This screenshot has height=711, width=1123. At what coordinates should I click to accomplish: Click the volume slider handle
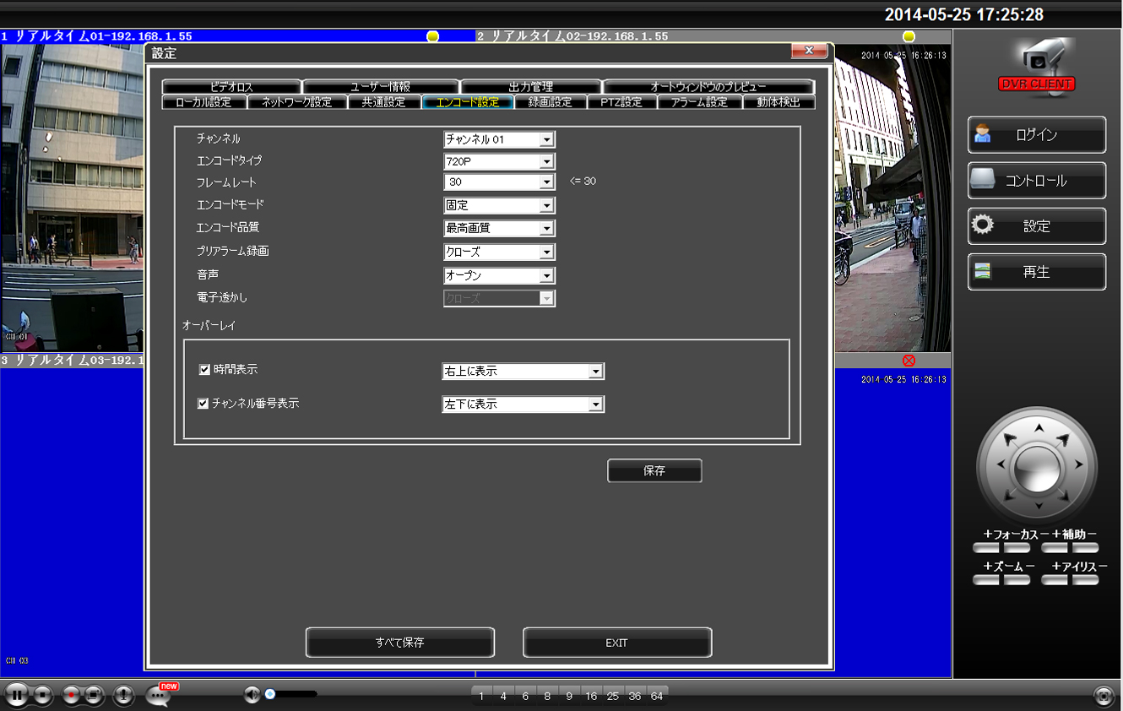[270, 694]
